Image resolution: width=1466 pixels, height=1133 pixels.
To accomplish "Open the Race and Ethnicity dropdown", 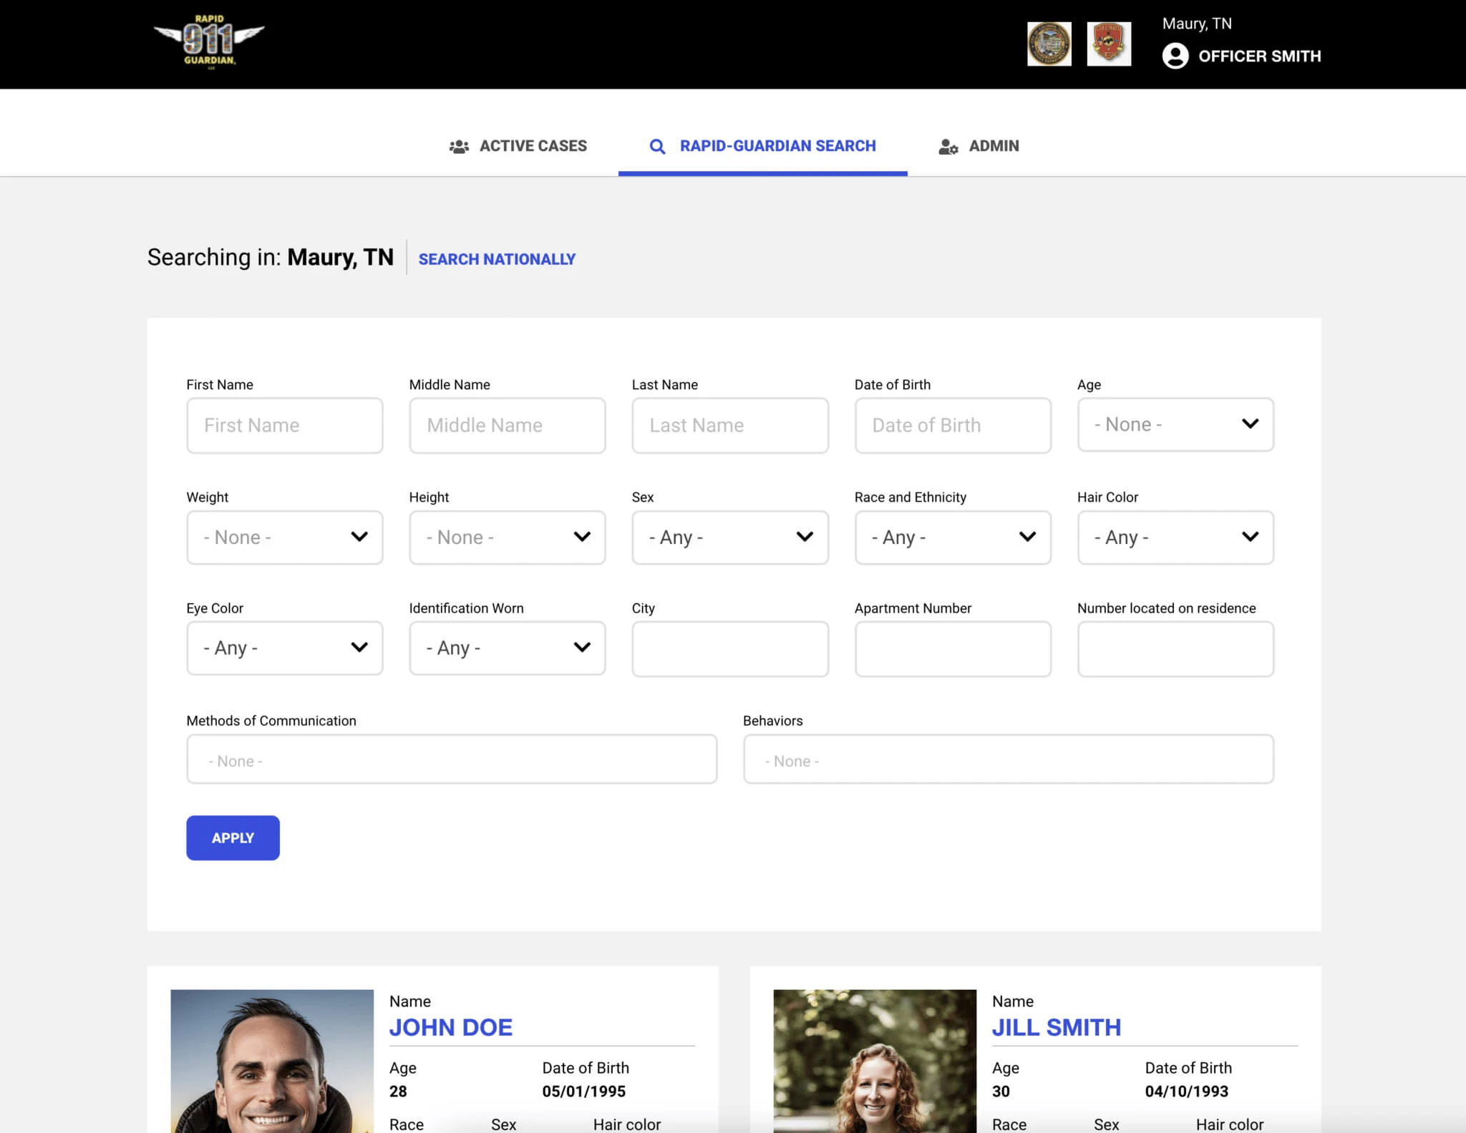I will click(953, 537).
